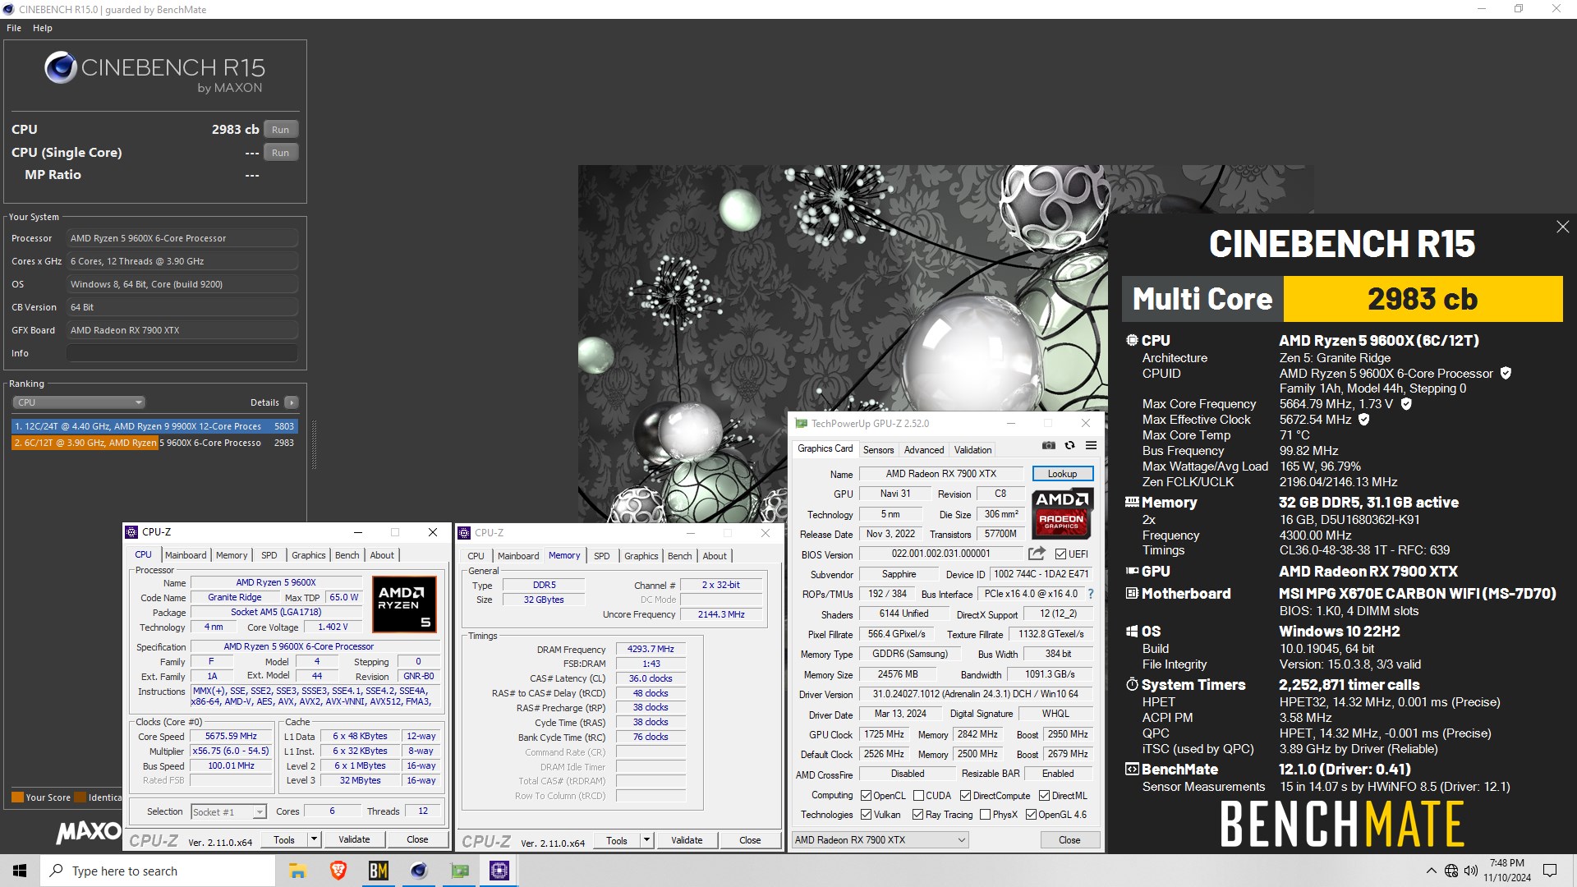
Task: Switch to the Validation tab in GPU-Z
Action: (x=972, y=450)
